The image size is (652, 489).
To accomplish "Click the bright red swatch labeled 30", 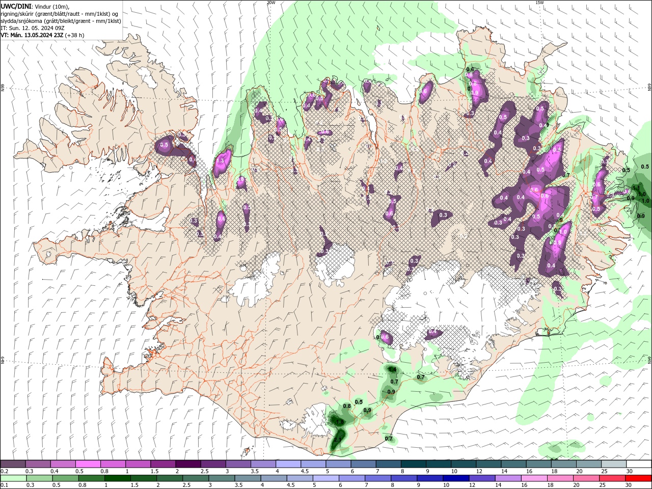I will pos(639,478).
